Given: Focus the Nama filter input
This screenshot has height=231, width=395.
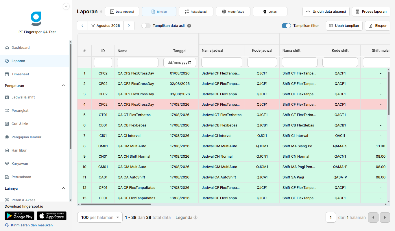Looking at the screenshot, I should pyautogui.click(x=138, y=62).
